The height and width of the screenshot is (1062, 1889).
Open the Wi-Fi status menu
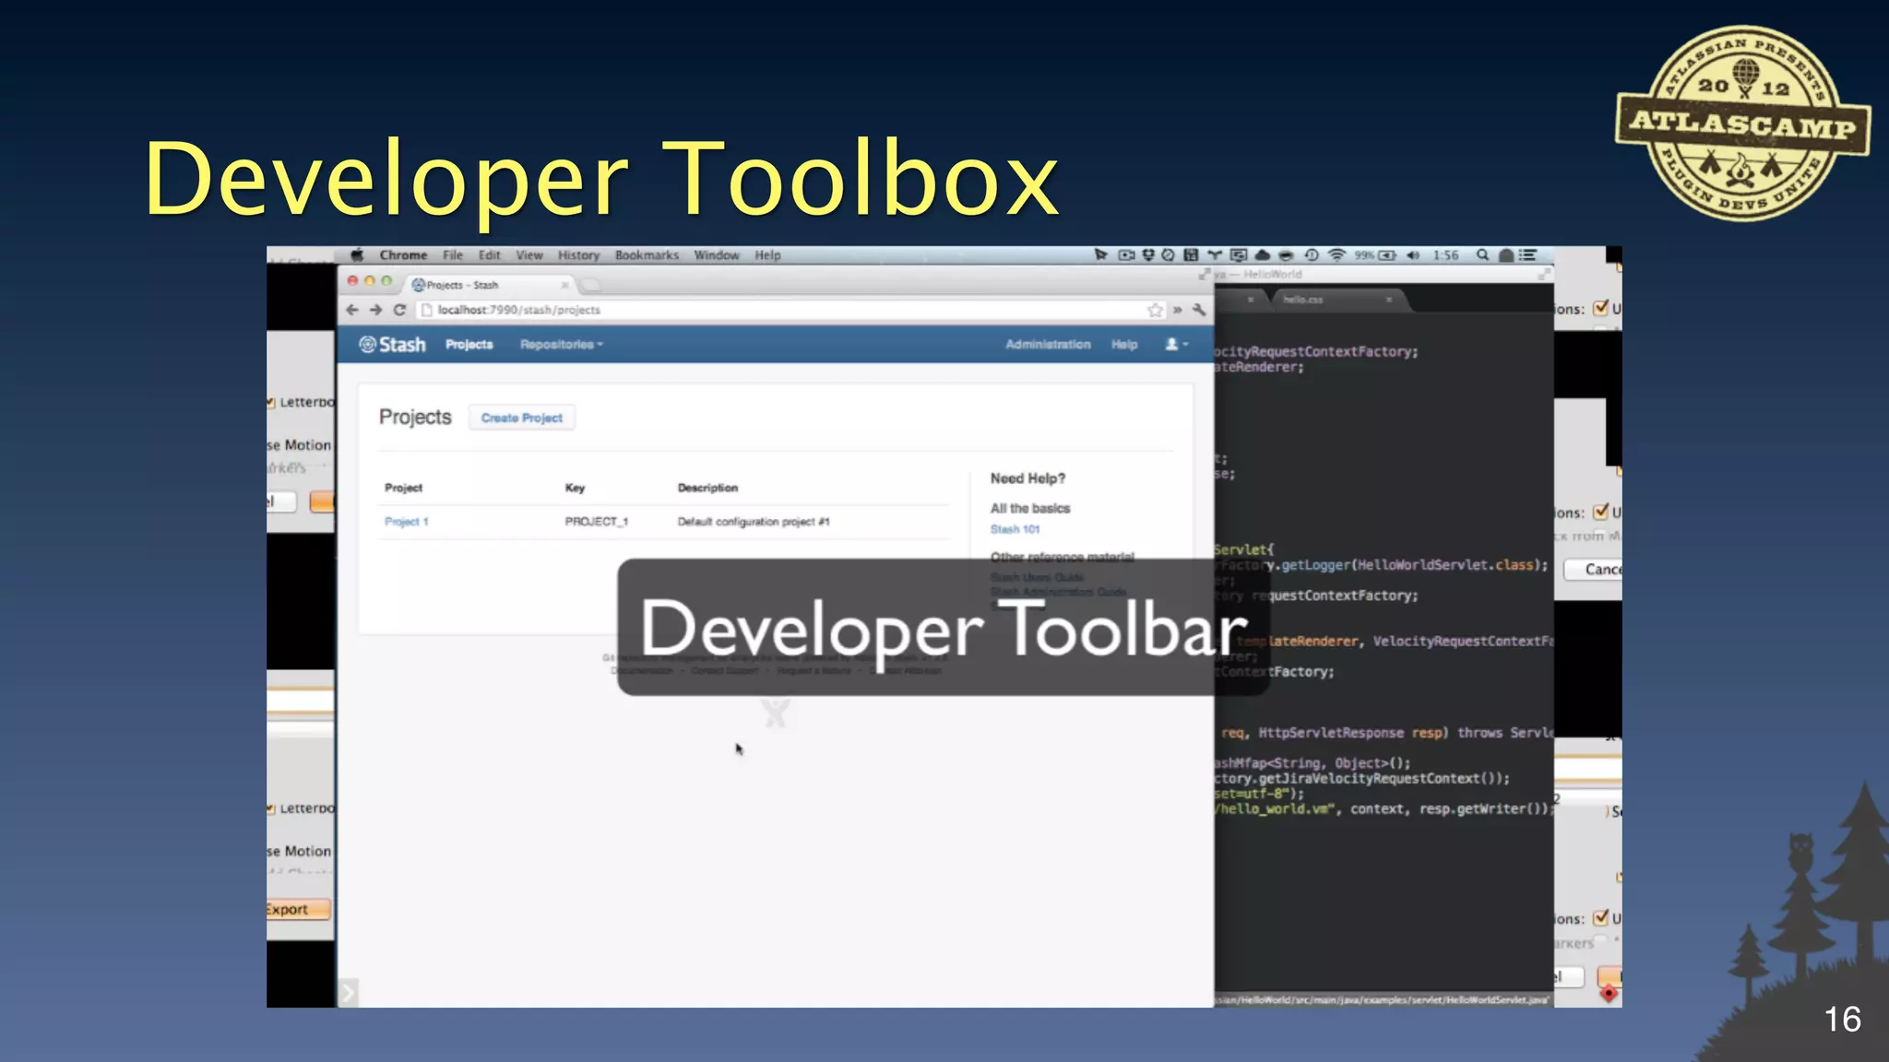pos(1337,255)
